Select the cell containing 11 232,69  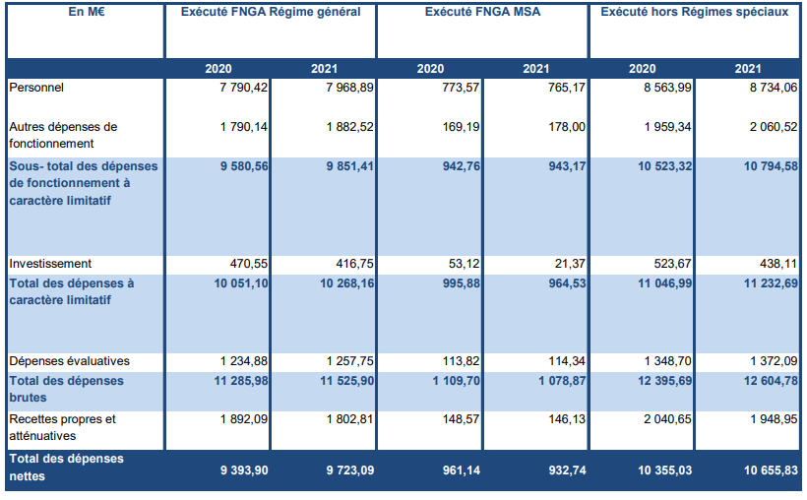[772, 283]
